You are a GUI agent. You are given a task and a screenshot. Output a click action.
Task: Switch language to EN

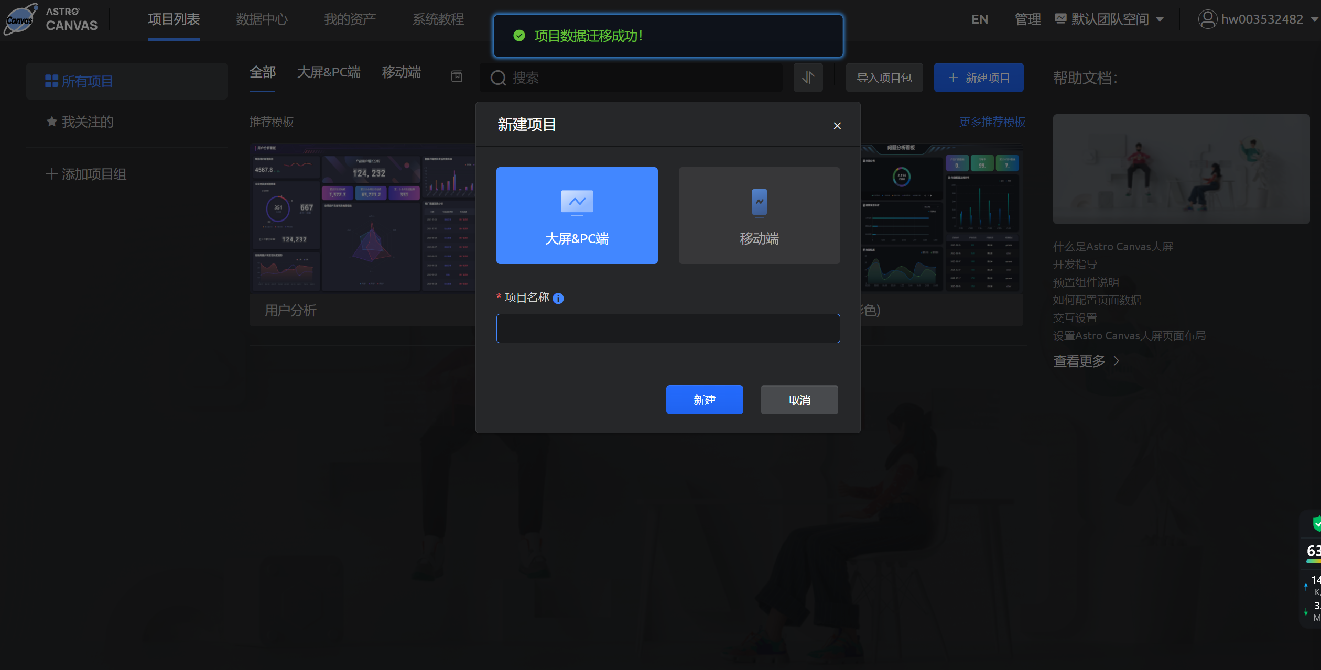click(979, 19)
